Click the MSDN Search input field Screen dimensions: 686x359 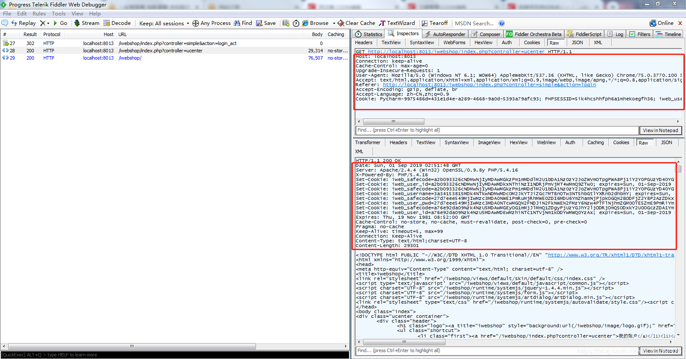(x=474, y=23)
